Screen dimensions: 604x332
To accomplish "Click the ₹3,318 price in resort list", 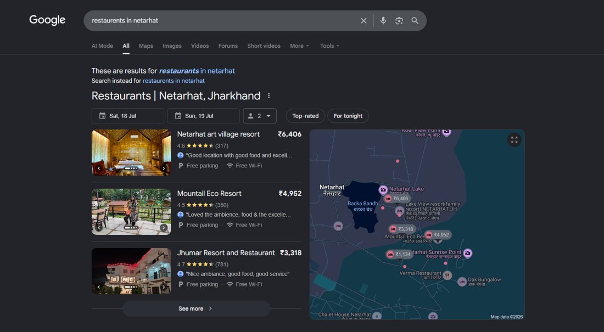I will point(291,253).
